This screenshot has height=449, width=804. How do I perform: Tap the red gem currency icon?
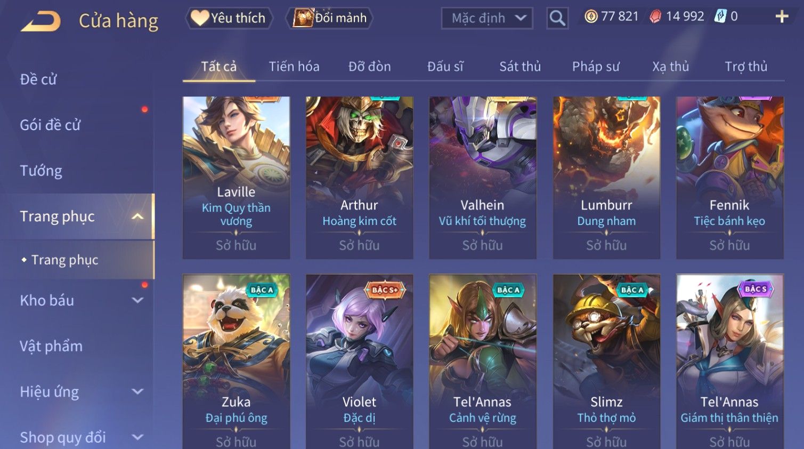coord(655,17)
